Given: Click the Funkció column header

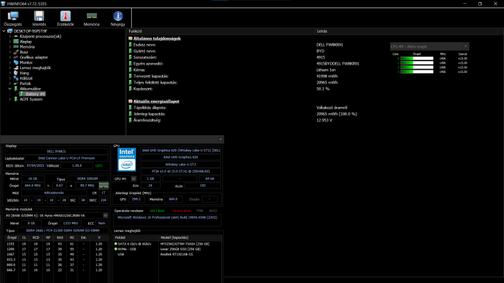Looking at the screenshot, I should click(220, 31).
